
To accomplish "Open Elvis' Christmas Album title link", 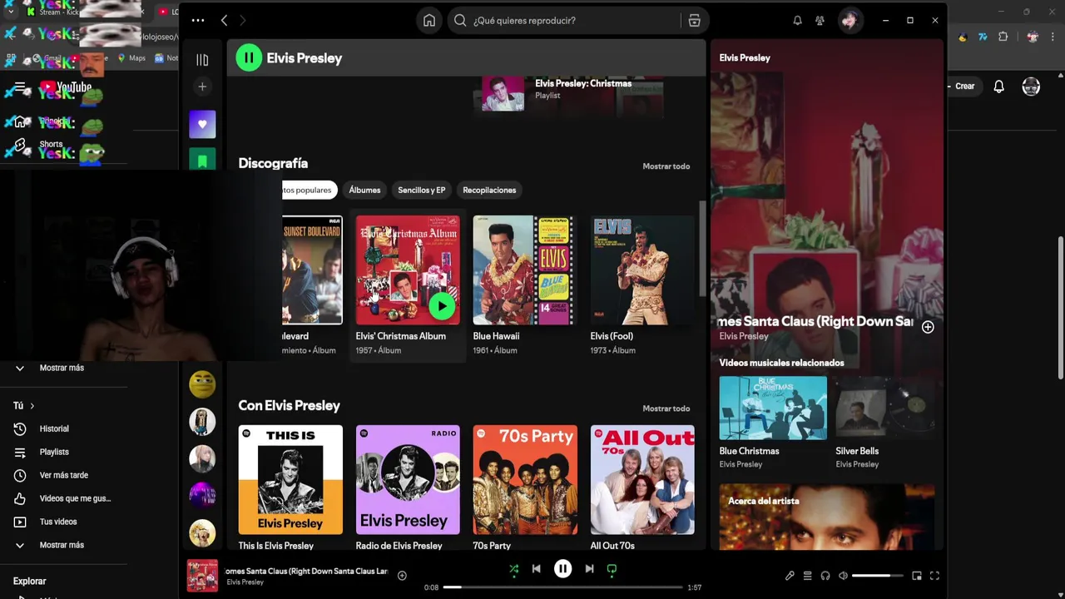I will point(400,336).
